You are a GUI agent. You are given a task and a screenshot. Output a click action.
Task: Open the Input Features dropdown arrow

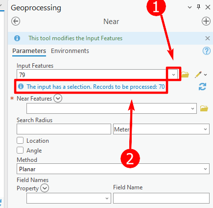(x=173, y=75)
